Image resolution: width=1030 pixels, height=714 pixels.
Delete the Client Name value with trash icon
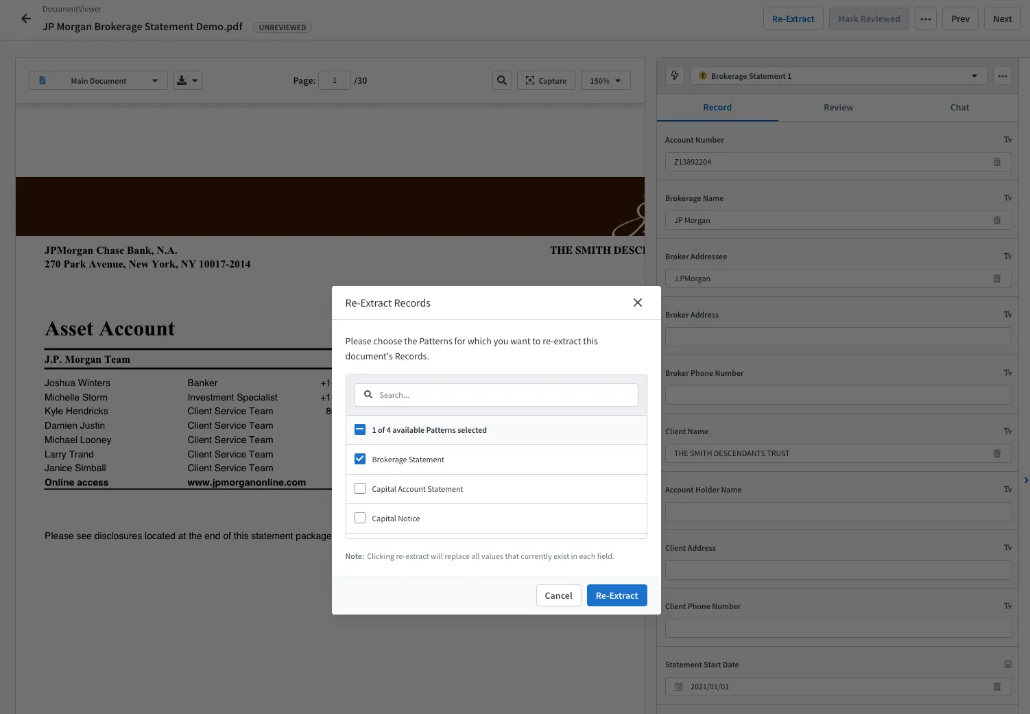tap(997, 453)
